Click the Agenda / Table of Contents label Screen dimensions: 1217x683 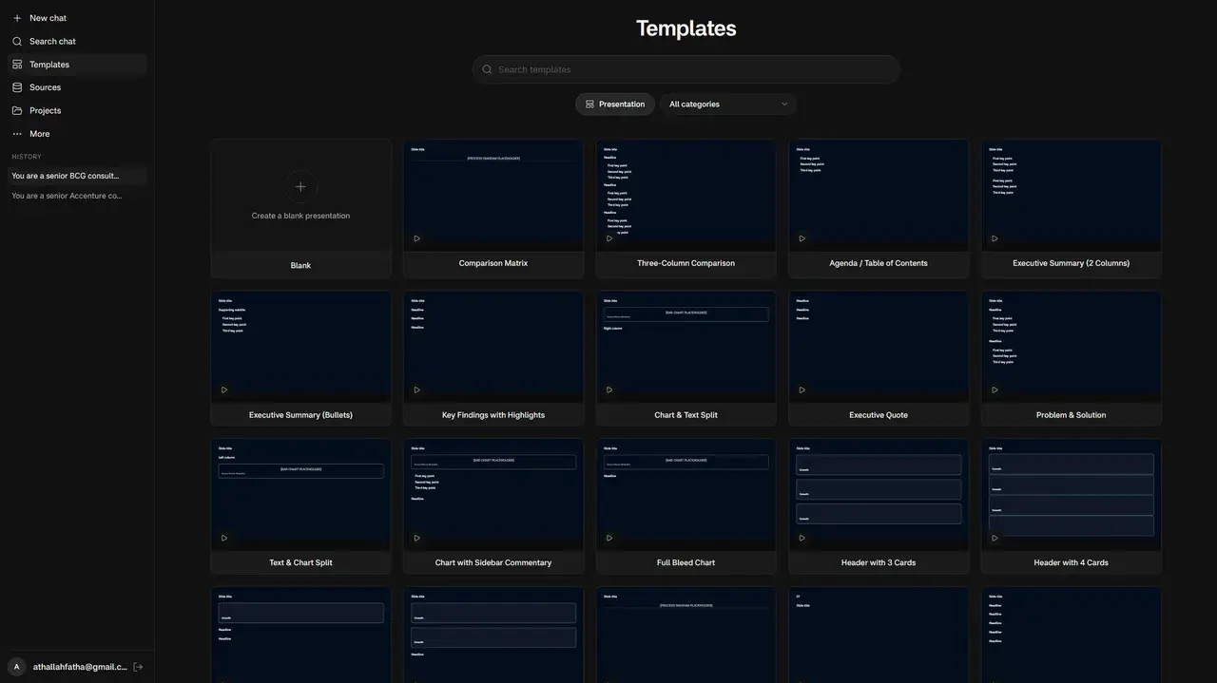point(879,263)
